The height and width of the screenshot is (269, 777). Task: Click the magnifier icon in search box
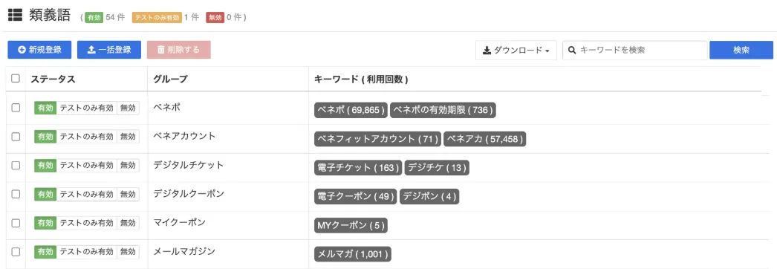pyautogui.click(x=572, y=50)
